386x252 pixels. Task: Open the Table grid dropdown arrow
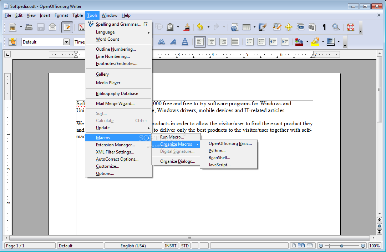tap(254, 27)
